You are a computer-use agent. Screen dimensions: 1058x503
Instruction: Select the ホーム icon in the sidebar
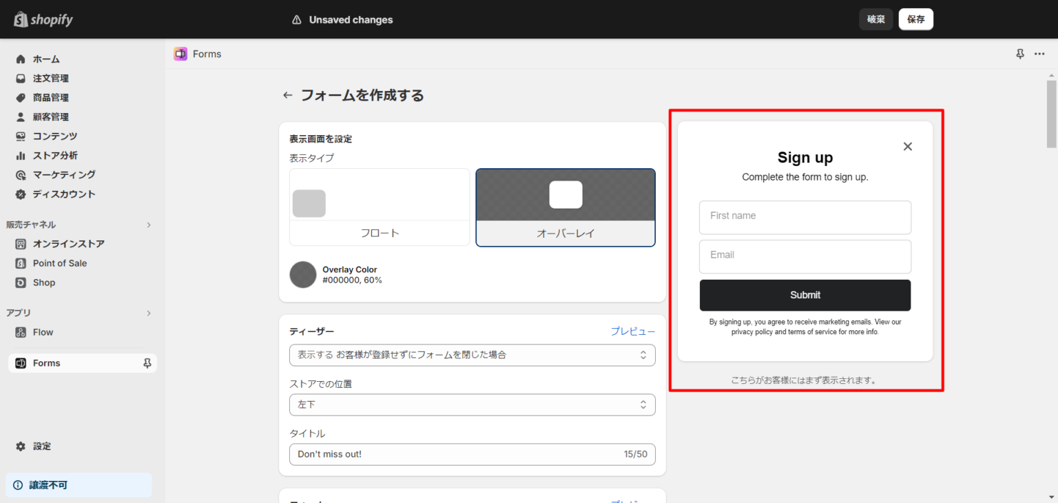[20, 59]
